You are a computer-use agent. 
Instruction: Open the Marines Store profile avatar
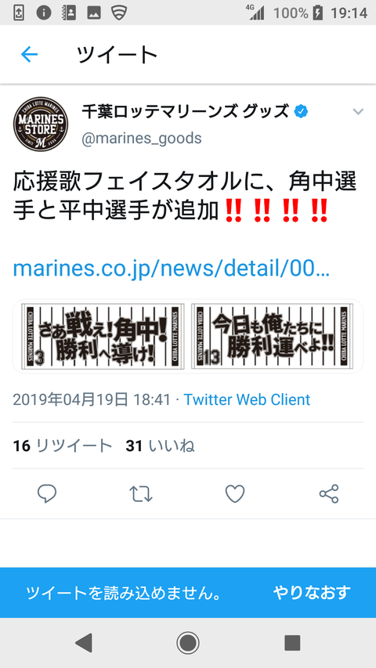coord(41,124)
